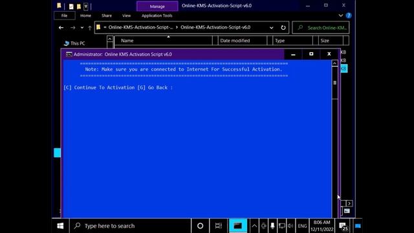Open recent locations dropdown arrow
The width and height of the screenshot is (414, 233).
82,27
